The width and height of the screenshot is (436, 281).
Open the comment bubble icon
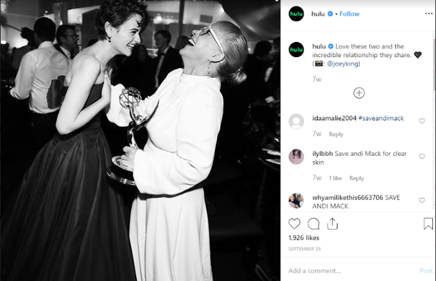(x=314, y=224)
